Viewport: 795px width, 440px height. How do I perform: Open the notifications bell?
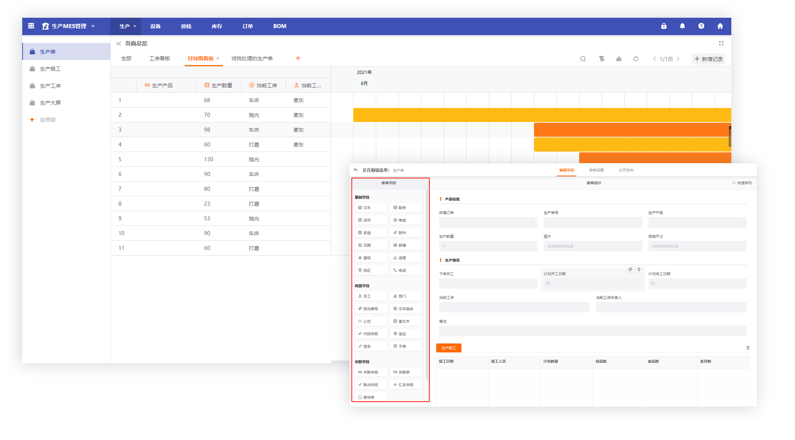tap(682, 26)
